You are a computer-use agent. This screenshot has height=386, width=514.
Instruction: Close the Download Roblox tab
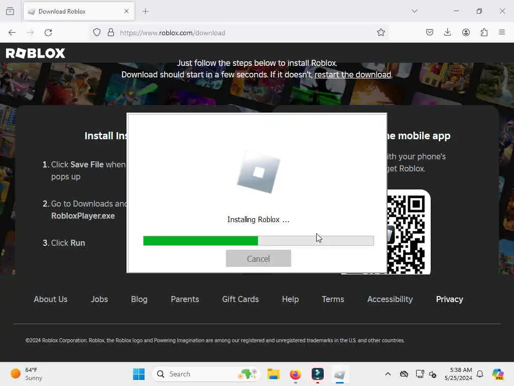tap(126, 12)
